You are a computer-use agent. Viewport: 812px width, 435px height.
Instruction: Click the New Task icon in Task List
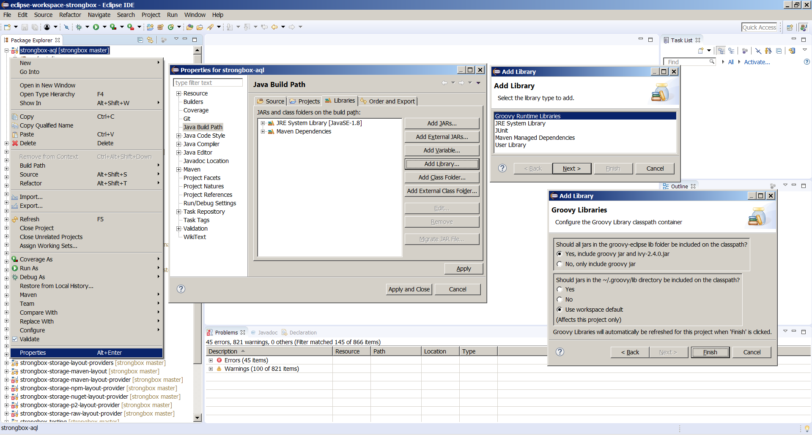click(x=701, y=51)
